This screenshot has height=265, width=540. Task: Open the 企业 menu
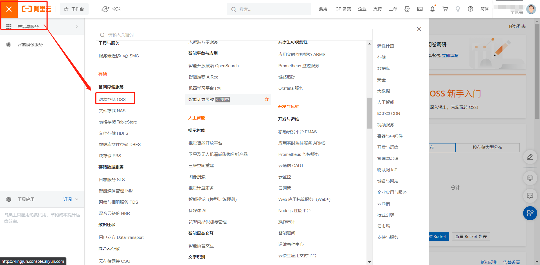[x=362, y=9]
